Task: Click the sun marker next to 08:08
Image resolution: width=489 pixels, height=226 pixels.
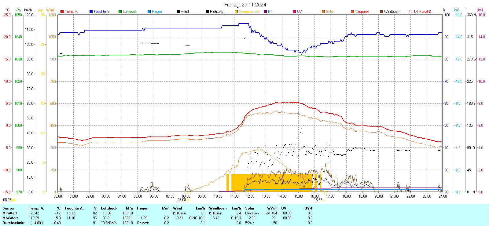Action: point(188,200)
